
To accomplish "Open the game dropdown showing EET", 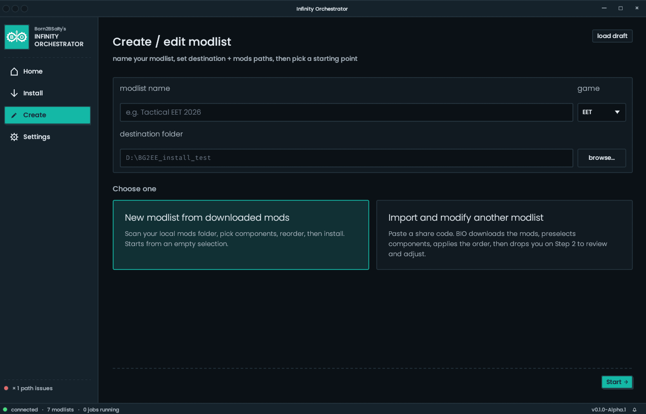I will 601,112.
